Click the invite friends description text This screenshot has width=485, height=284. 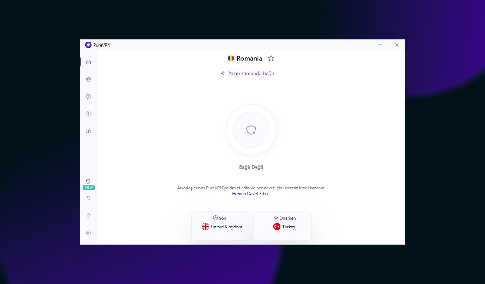click(x=251, y=188)
